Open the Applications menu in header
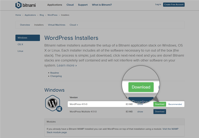199x138 pixels. [54, 5]
